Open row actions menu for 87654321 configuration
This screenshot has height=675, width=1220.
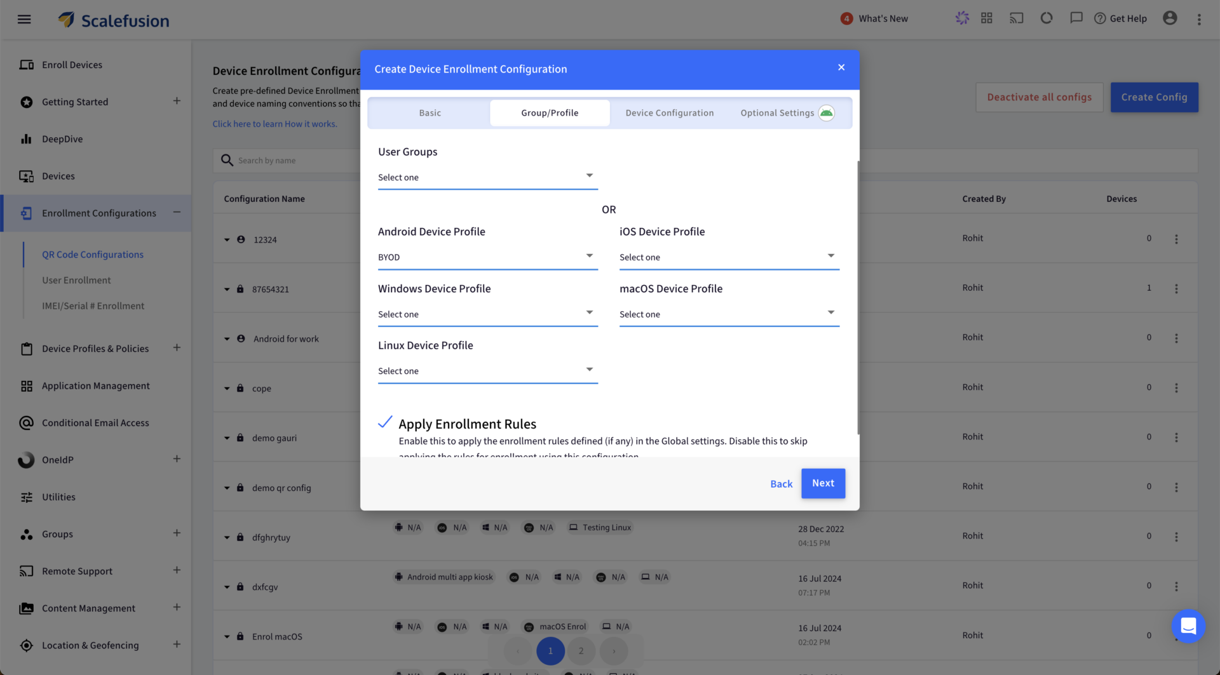click(x=1177, y=288)
